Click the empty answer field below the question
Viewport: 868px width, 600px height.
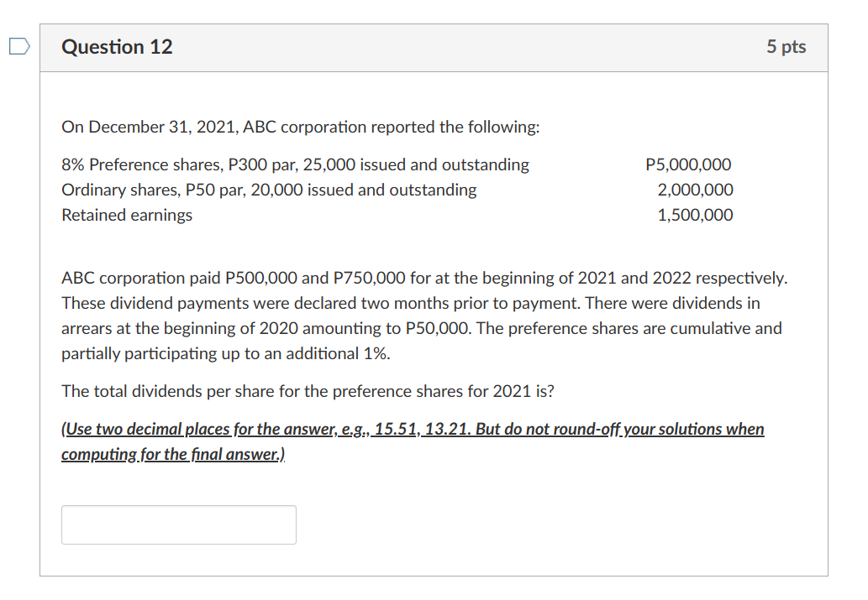(178, 524)
